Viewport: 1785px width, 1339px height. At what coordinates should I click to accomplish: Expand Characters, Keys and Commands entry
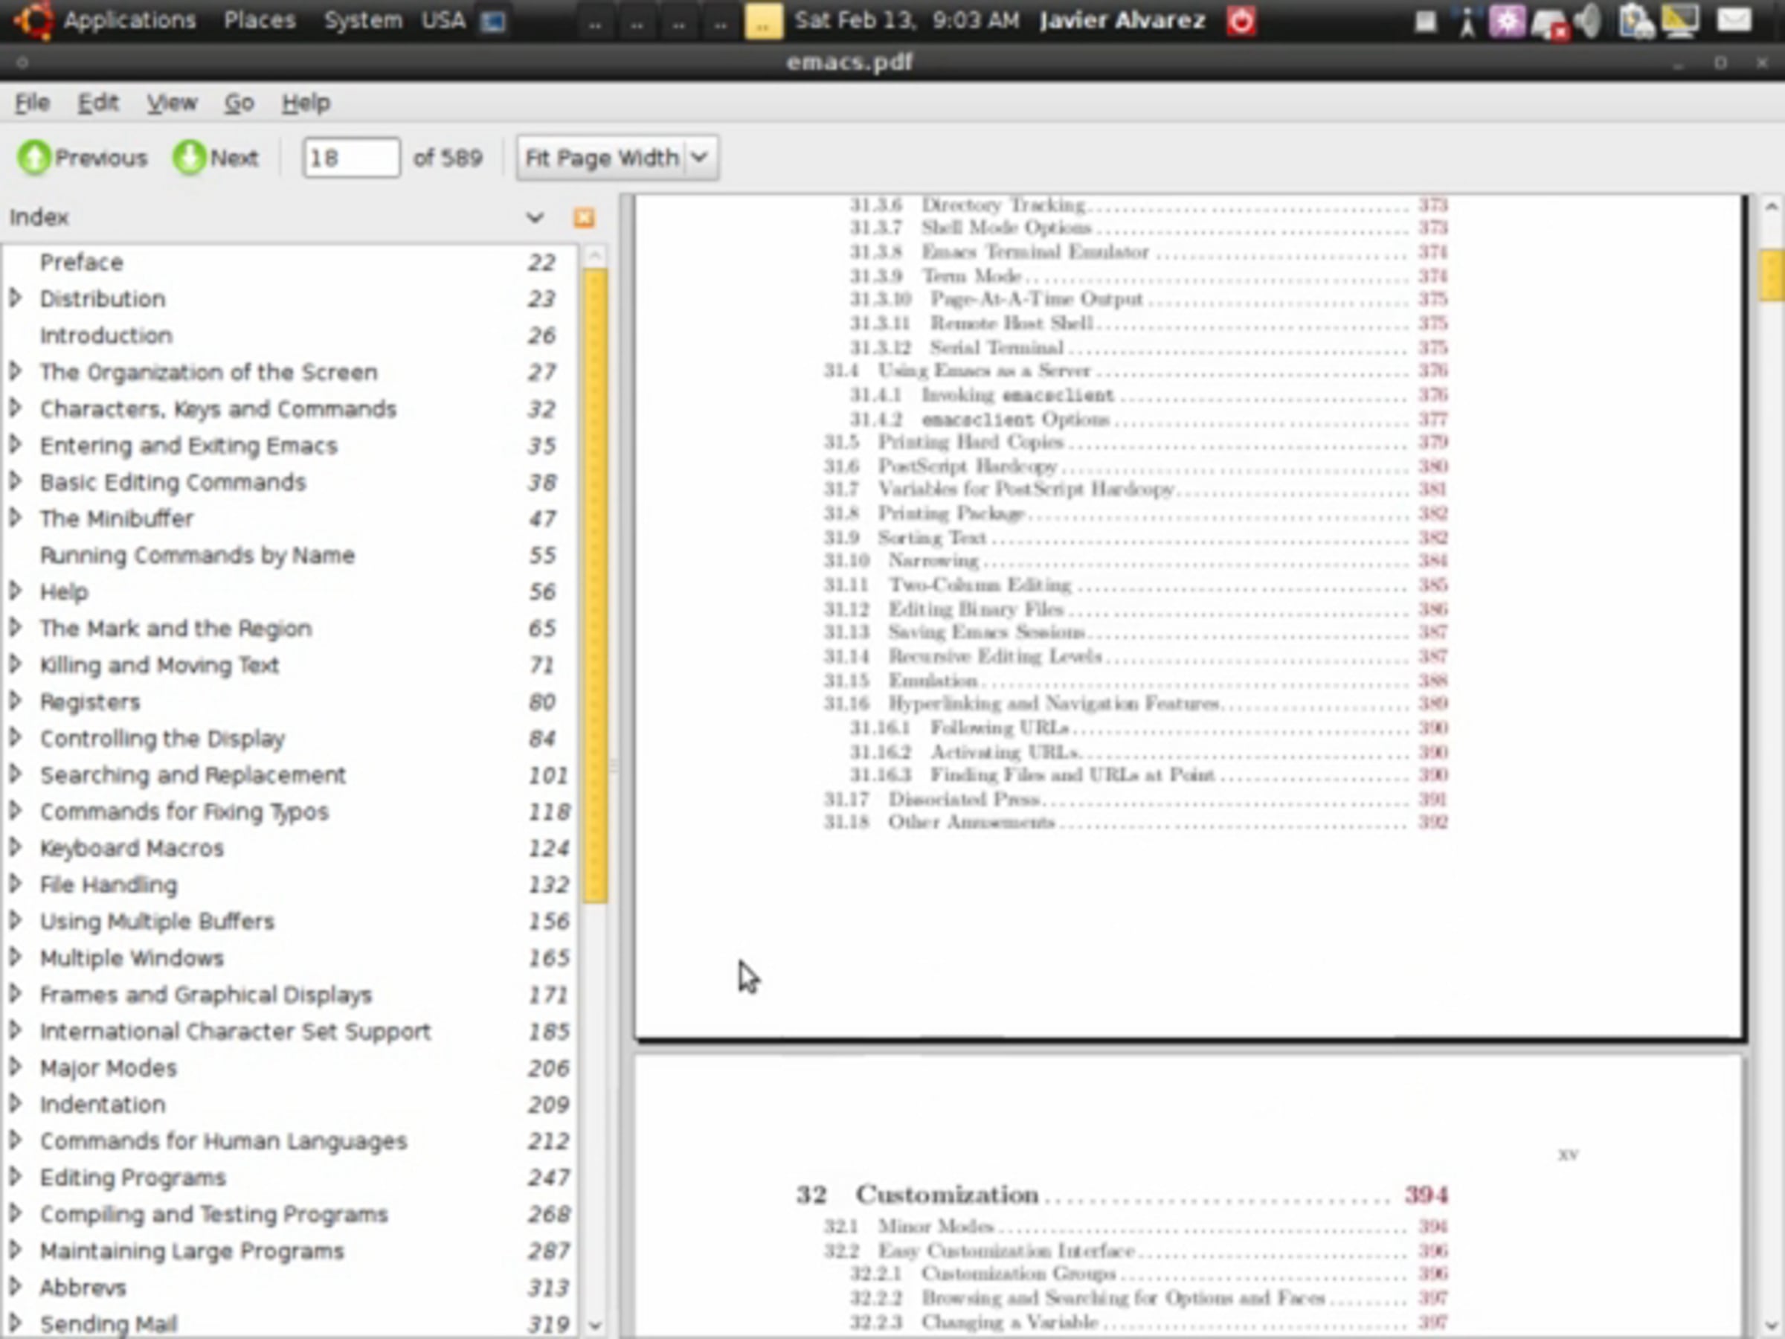click(x=15, y=408)
